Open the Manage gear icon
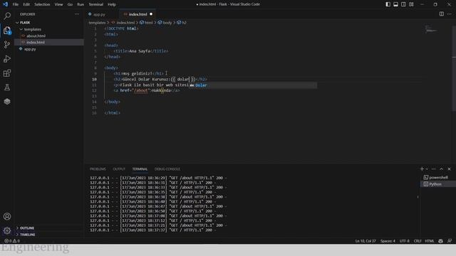Screen dimensions: 456x256 click(x=7, y=230)
